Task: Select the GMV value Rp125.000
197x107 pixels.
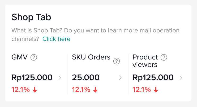Action: pyautogui.click(x=32, y=78)
